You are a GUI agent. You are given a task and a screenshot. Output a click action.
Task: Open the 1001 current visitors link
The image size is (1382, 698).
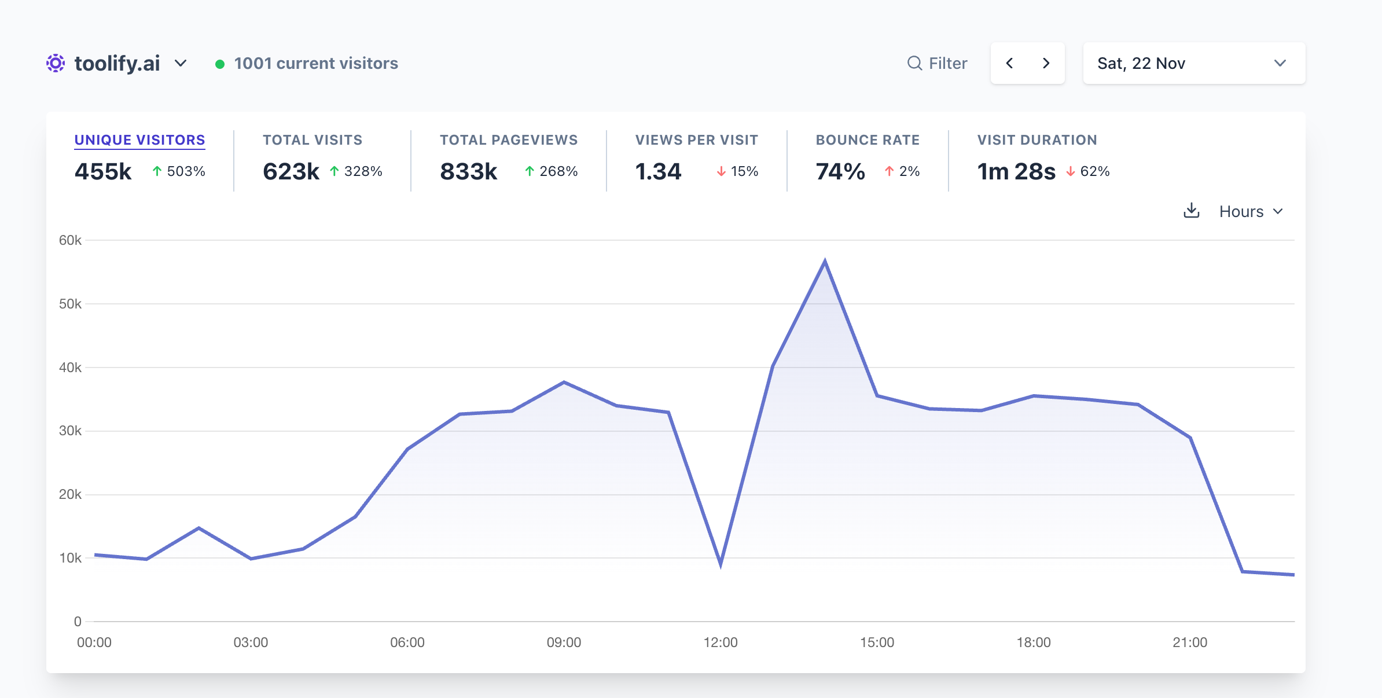pos(316,63)
